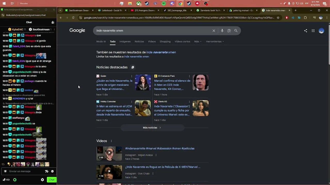Expand the Herramientas tools dropdown
Screen dimensions: 330x185
click(215, 41)
